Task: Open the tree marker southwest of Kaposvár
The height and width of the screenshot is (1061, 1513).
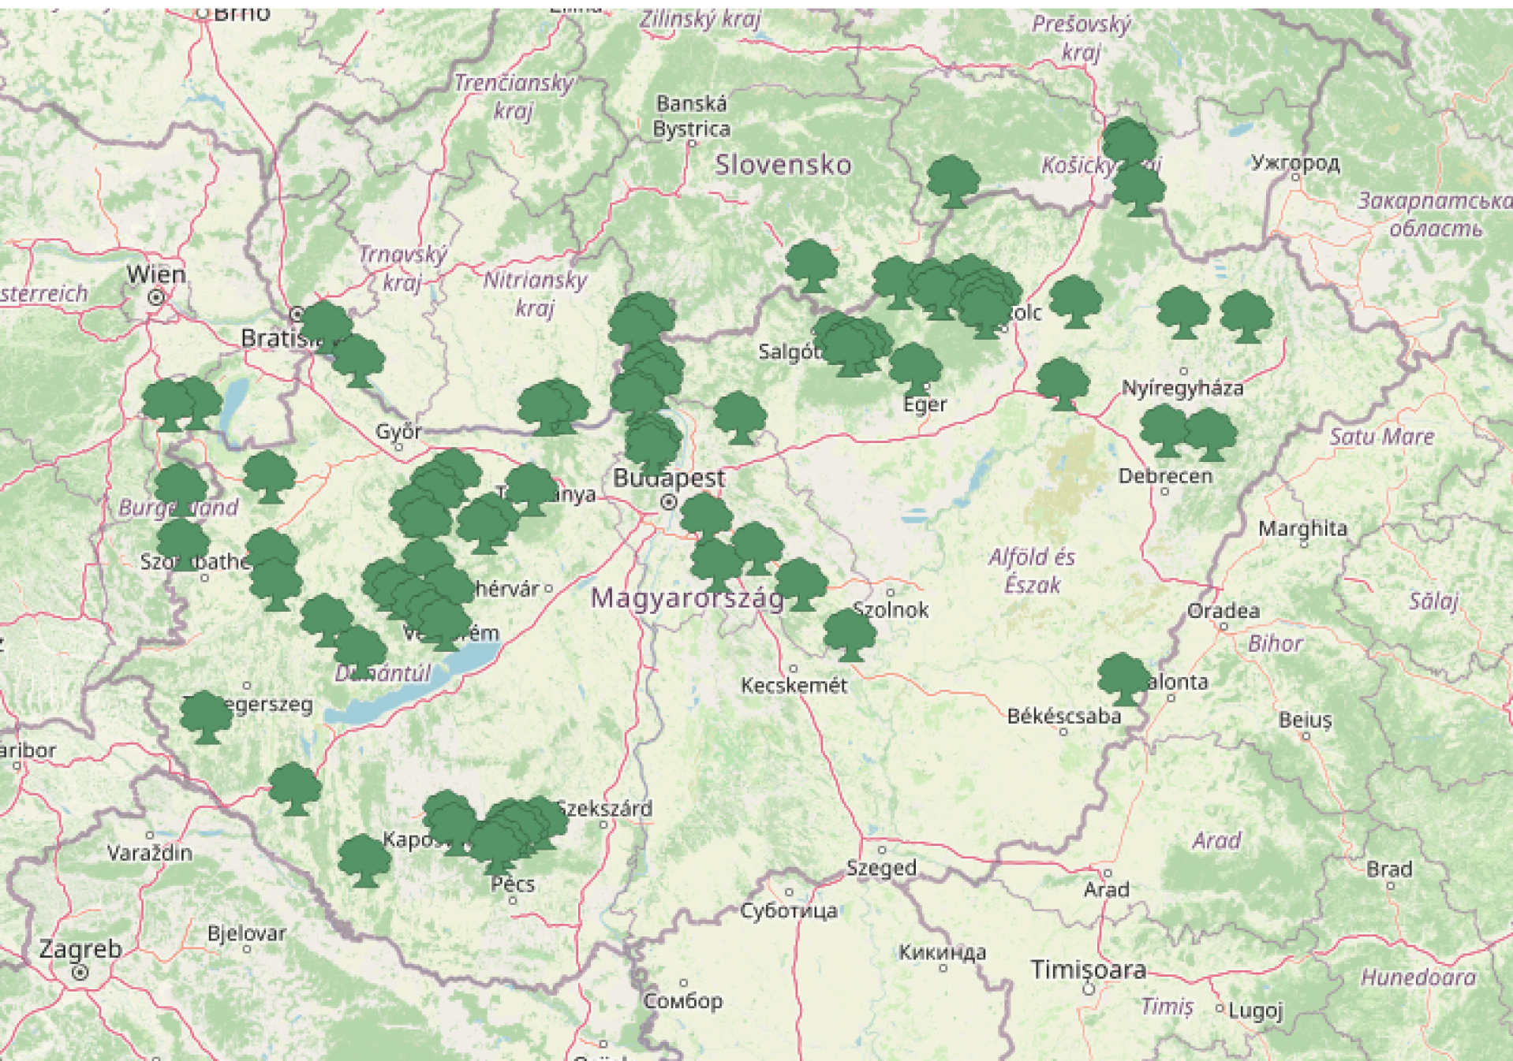Action: (x=364, y=861)
